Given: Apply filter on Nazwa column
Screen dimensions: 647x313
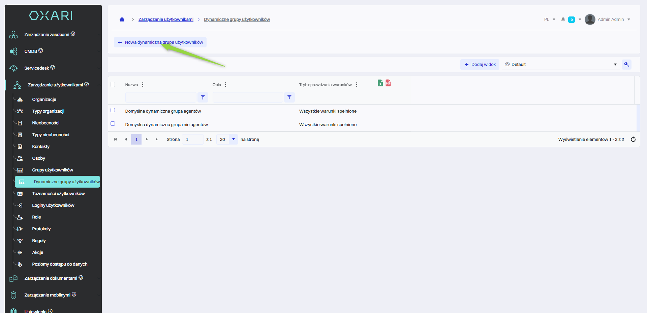Looking at the screenshot, I should pos(203,97).
